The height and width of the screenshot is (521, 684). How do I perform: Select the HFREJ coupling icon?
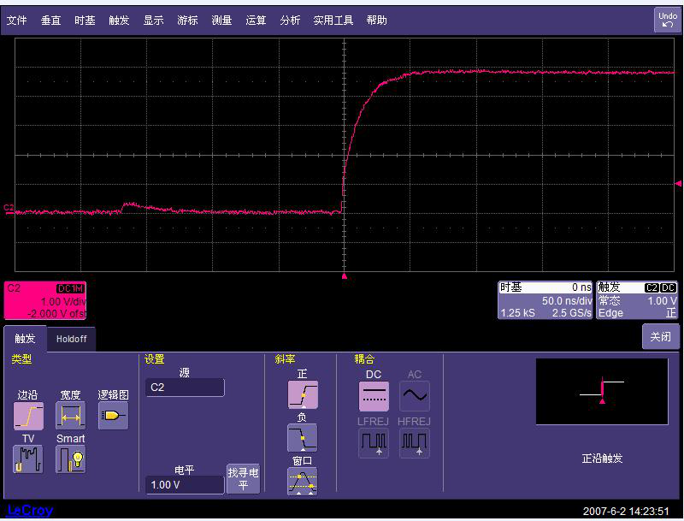(x=415, y=443)
